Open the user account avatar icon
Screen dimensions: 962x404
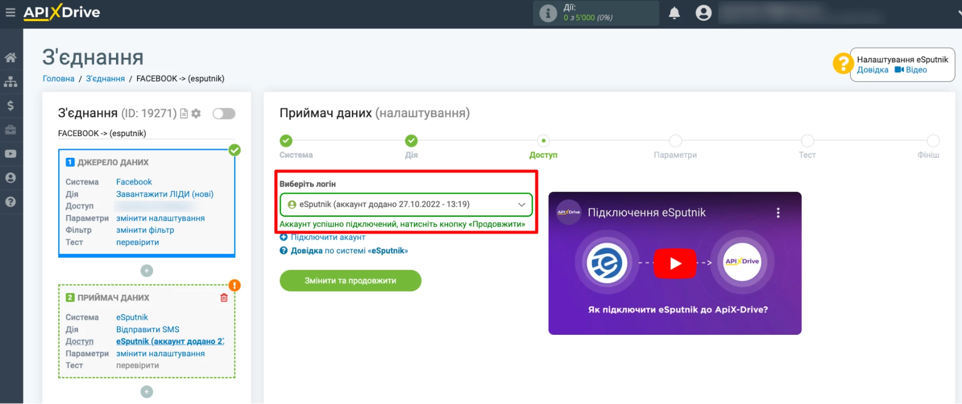(x=703, y=13)
